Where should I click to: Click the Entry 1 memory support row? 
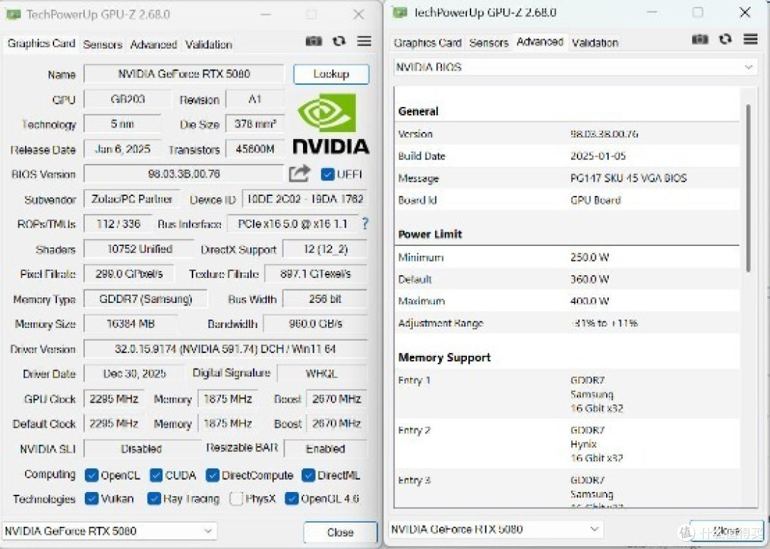(x=568, y=394)
